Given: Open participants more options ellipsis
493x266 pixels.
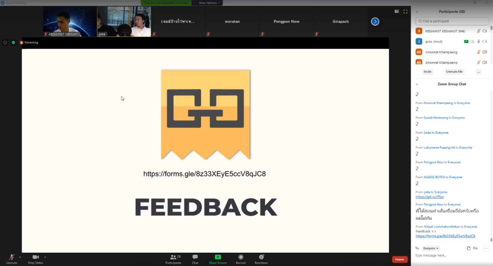Looking at the screenshot, I should coord(478,72).
